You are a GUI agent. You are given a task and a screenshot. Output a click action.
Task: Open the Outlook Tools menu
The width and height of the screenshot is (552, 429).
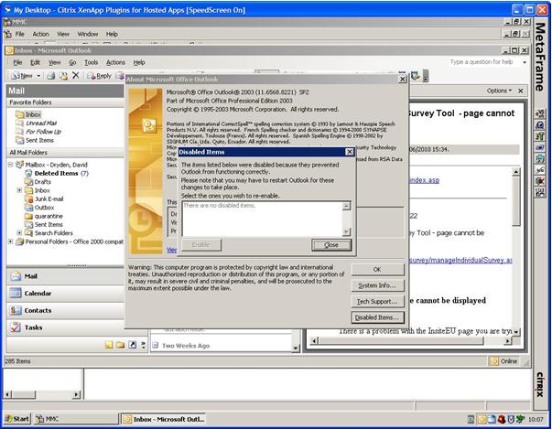[x=92, y=62]
